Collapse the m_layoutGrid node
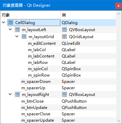The width and height of the screenshot is (122, 124). (17, 36)
